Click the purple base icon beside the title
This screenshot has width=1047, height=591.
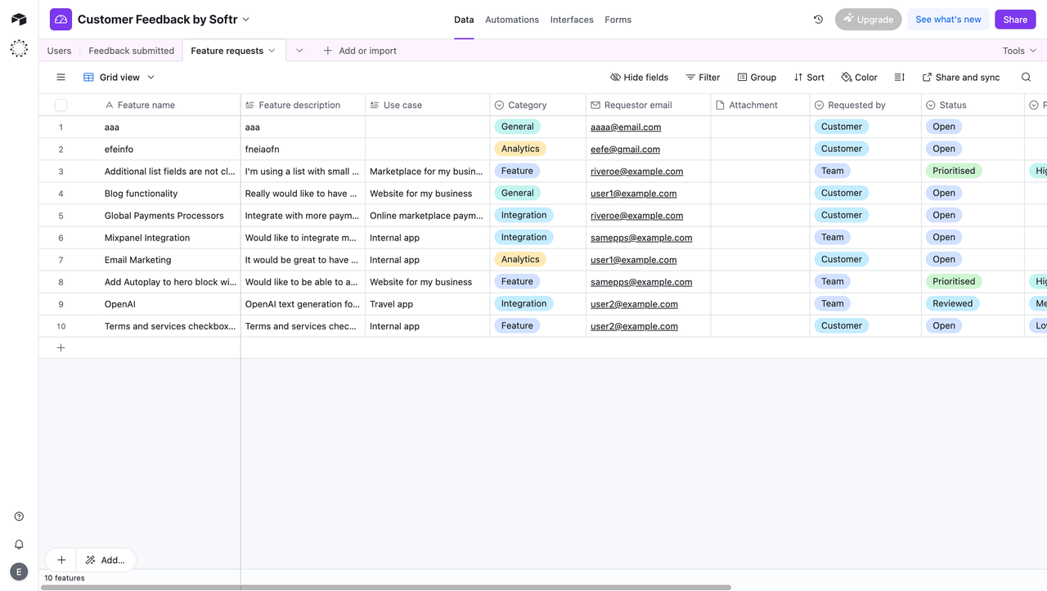coord(61,20)
